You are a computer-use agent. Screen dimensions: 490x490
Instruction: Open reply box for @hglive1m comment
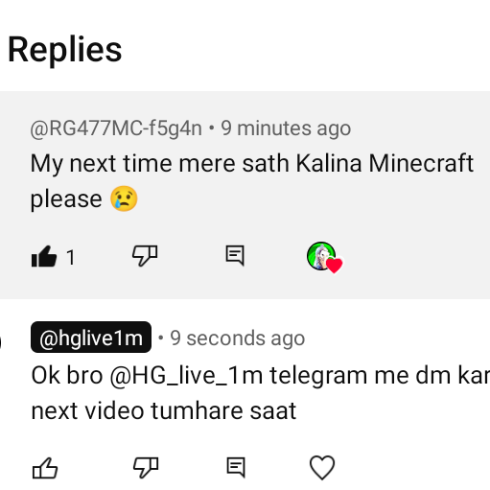tap(236, 468)
